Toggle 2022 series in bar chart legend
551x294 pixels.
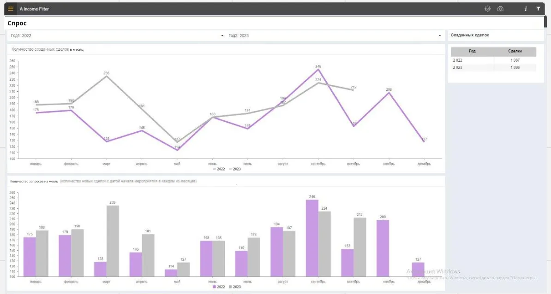[219, 287]
